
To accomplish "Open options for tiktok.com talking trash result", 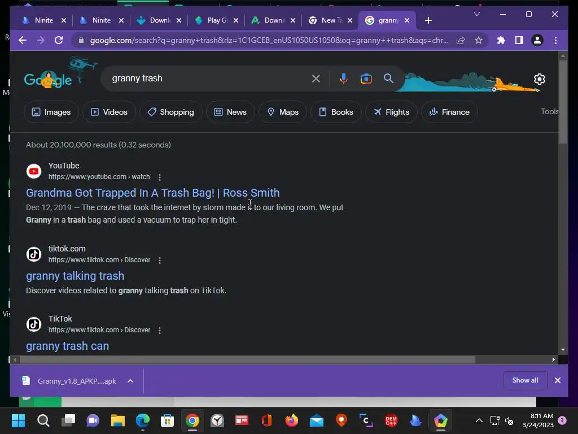I will pyautogui.click(x=160, y=260).
